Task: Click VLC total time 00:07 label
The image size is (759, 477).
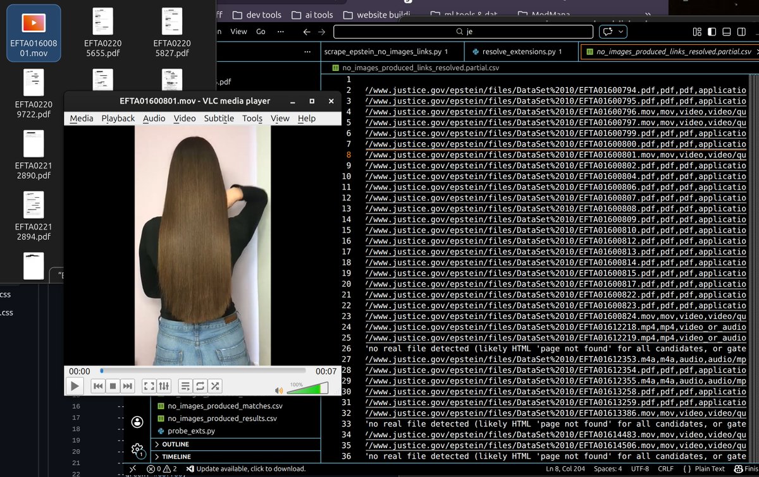Action: (326, 371)
